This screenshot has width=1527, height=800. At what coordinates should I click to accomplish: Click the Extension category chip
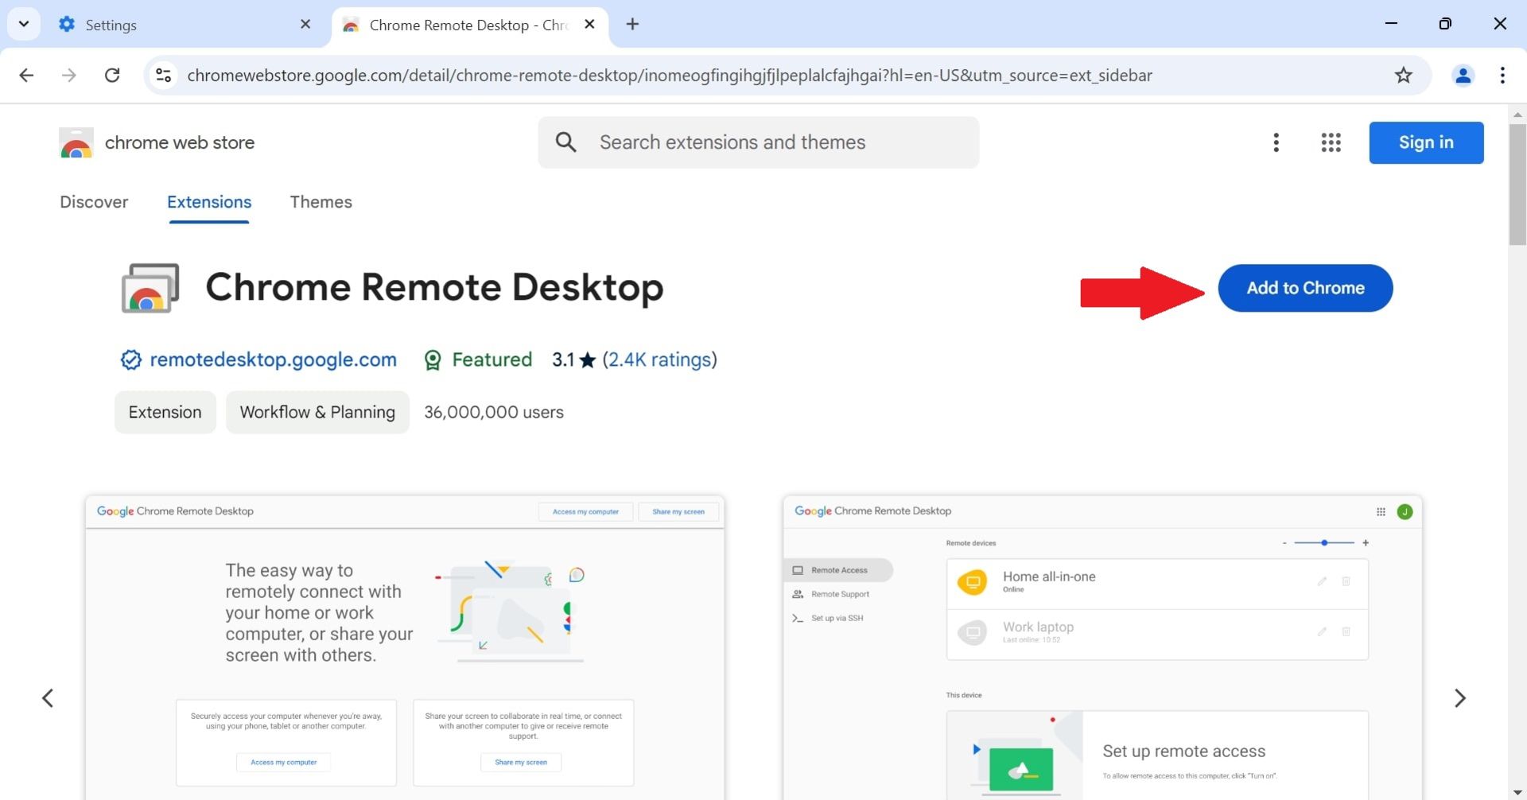165,412
